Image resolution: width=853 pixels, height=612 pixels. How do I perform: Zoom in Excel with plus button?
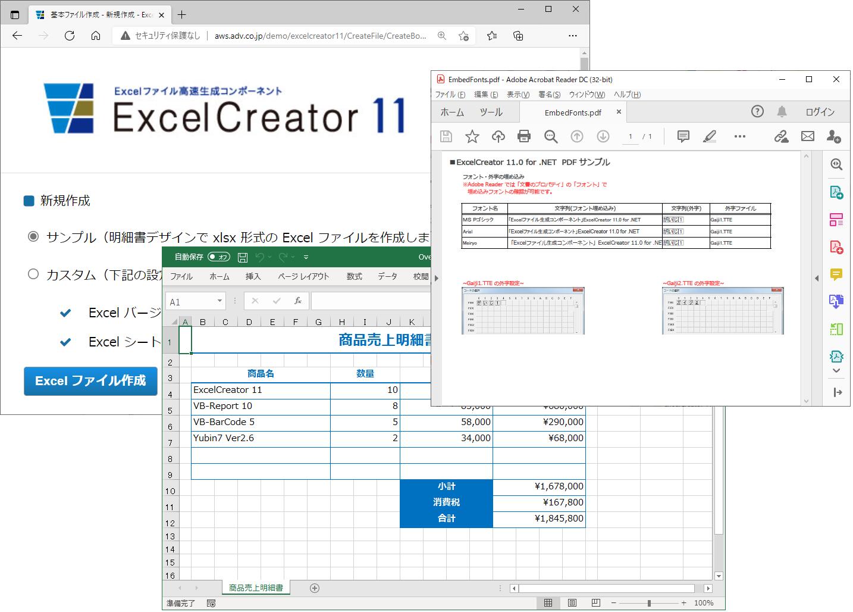point(684,603)
